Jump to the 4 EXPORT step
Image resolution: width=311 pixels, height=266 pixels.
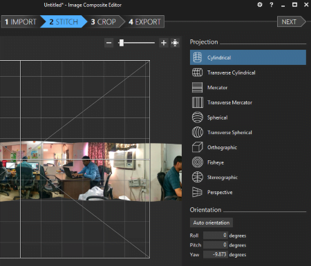[x=144, y=21]
